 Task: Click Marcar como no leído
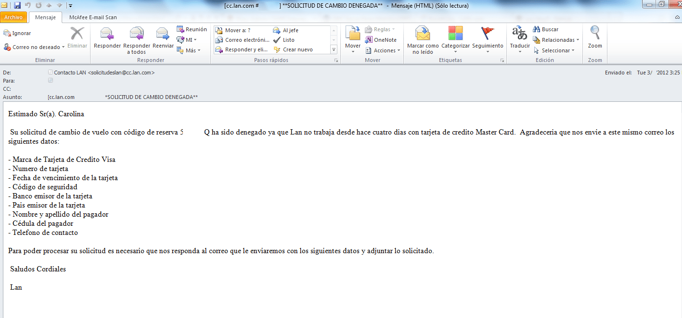423,40
